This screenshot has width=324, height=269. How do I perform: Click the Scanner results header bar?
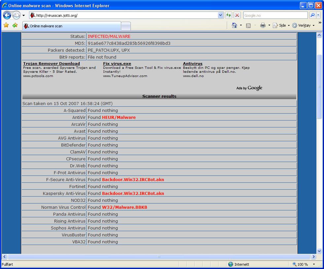159,96
